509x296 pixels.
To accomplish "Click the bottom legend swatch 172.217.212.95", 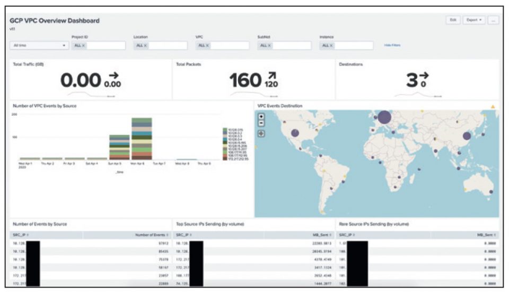I will tap(225, 159).
